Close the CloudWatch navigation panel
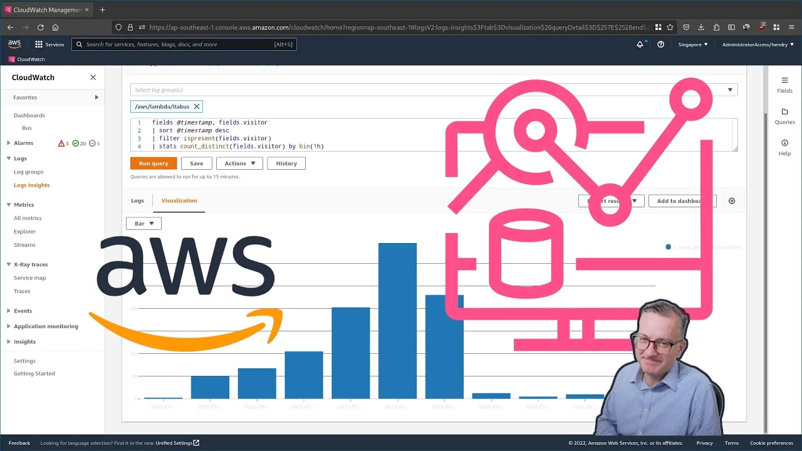The image size is (802, 451). point(93,77)
